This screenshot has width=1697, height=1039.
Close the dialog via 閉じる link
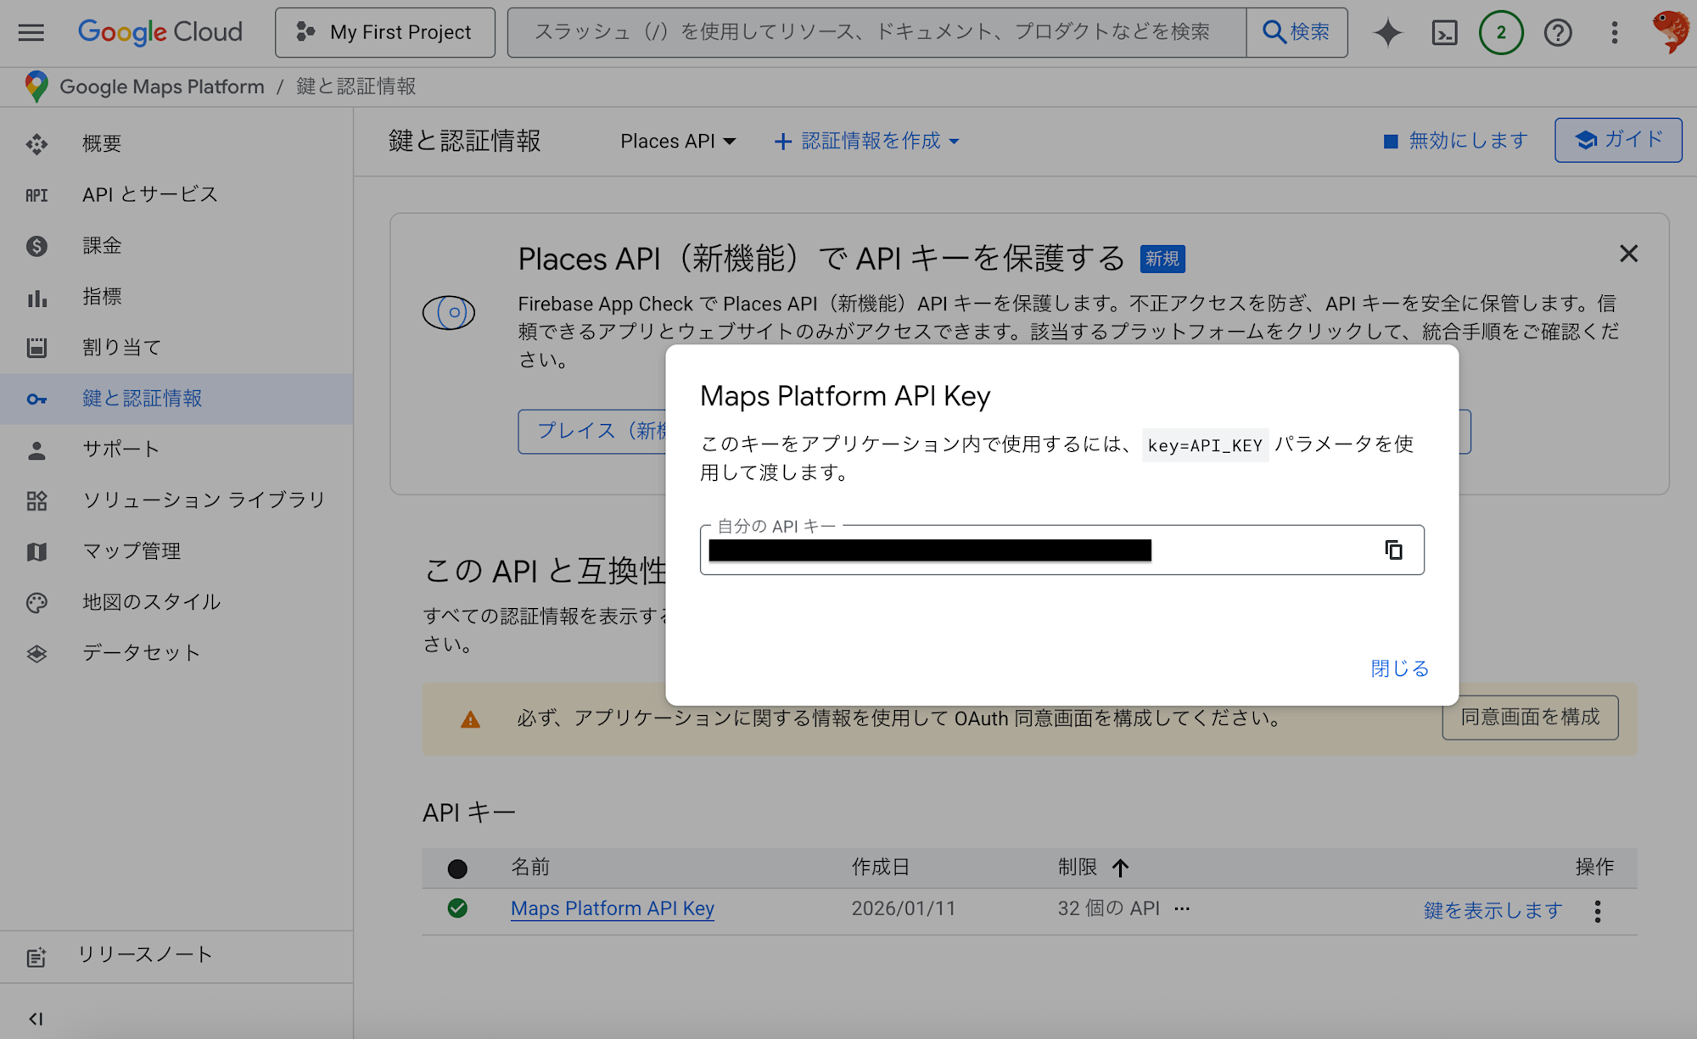pyautogui.click(x=1398, y=668)
